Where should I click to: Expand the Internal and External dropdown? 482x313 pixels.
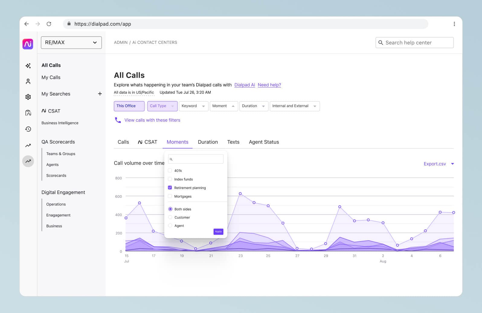tap(294, 106)
